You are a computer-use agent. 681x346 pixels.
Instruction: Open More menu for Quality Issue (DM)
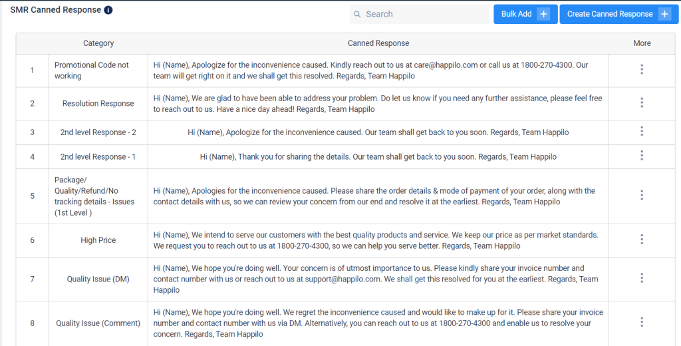pos(642,277)
